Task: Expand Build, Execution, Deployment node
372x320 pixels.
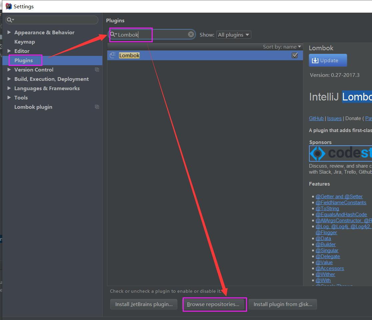Action: point(9,79)
